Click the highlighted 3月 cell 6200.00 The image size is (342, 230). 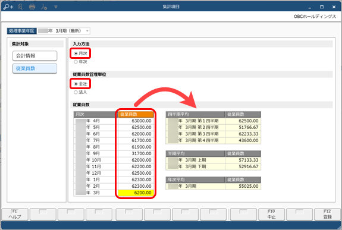coord(136,193)
